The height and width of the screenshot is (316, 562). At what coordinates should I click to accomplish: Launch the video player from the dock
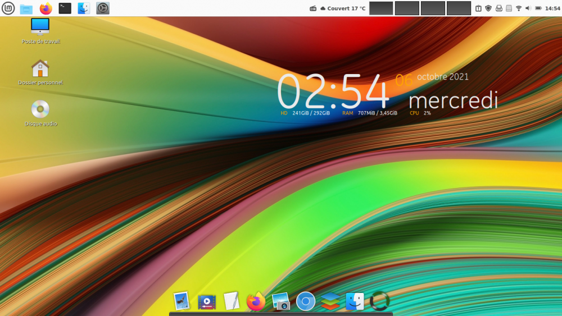[x=207, y=302]
